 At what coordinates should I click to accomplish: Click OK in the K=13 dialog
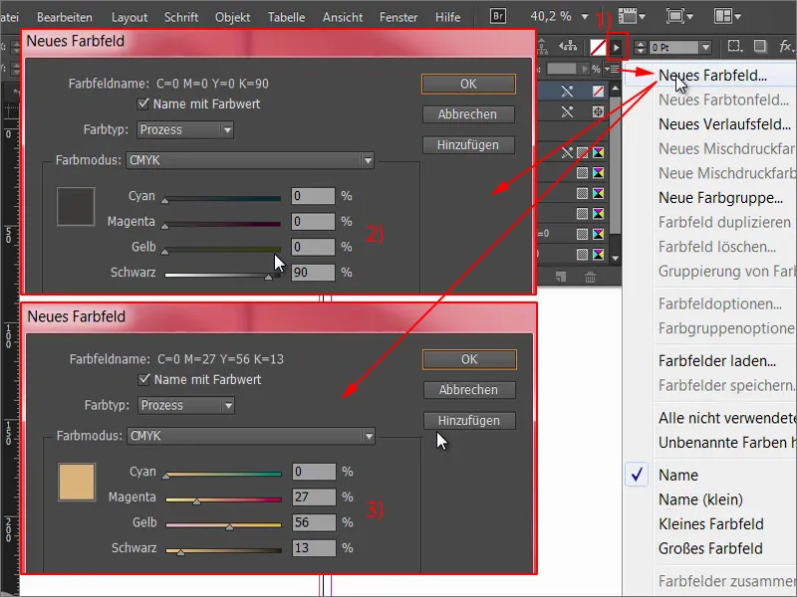click(469, 359)
